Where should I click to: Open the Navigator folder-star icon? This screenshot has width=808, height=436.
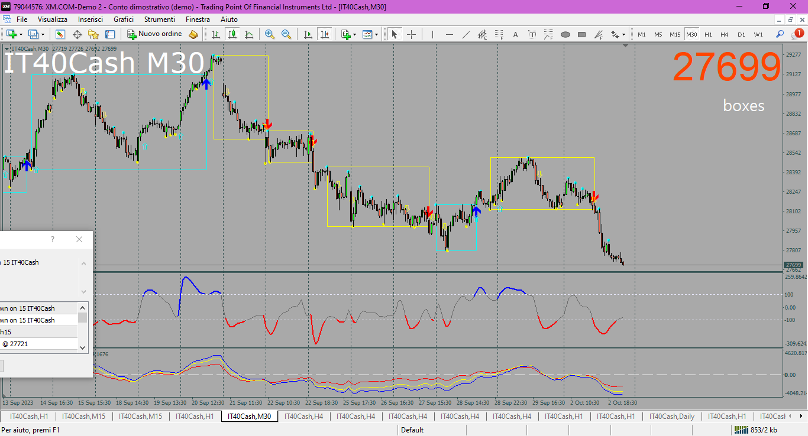[93, 34]
